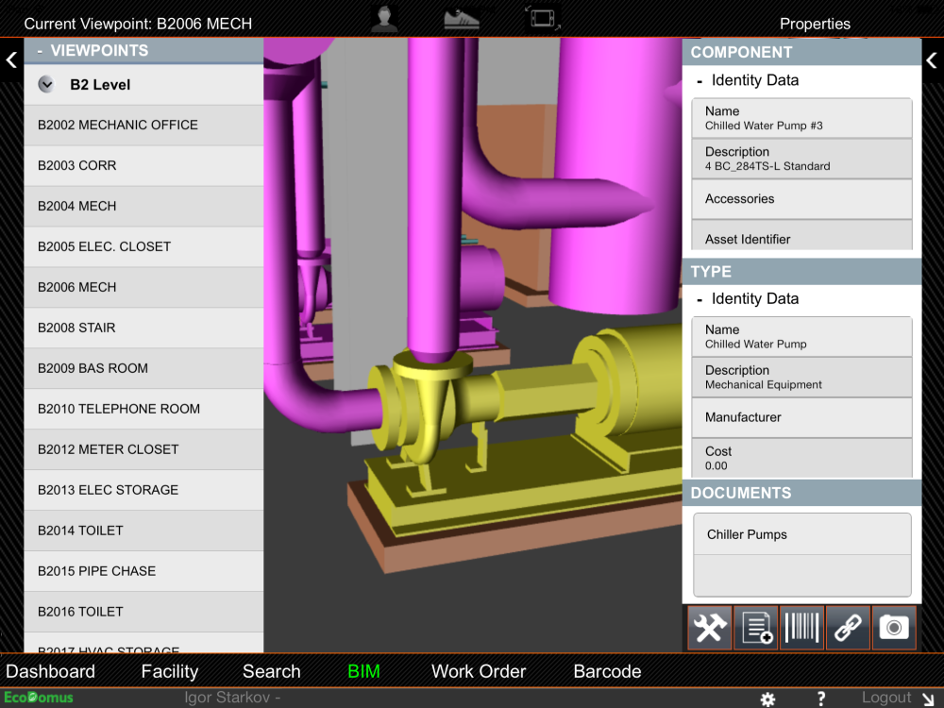Collapse the VIEWPOINTS section header
This screenshot has height=708, width=944.
pos(39,50)
